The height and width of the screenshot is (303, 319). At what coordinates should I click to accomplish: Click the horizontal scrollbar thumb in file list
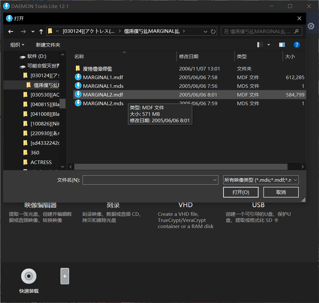coord(181,167)
